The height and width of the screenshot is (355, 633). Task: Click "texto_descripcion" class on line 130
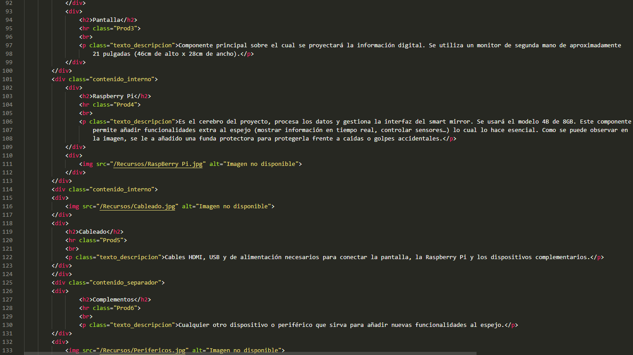tap(142, 325)
